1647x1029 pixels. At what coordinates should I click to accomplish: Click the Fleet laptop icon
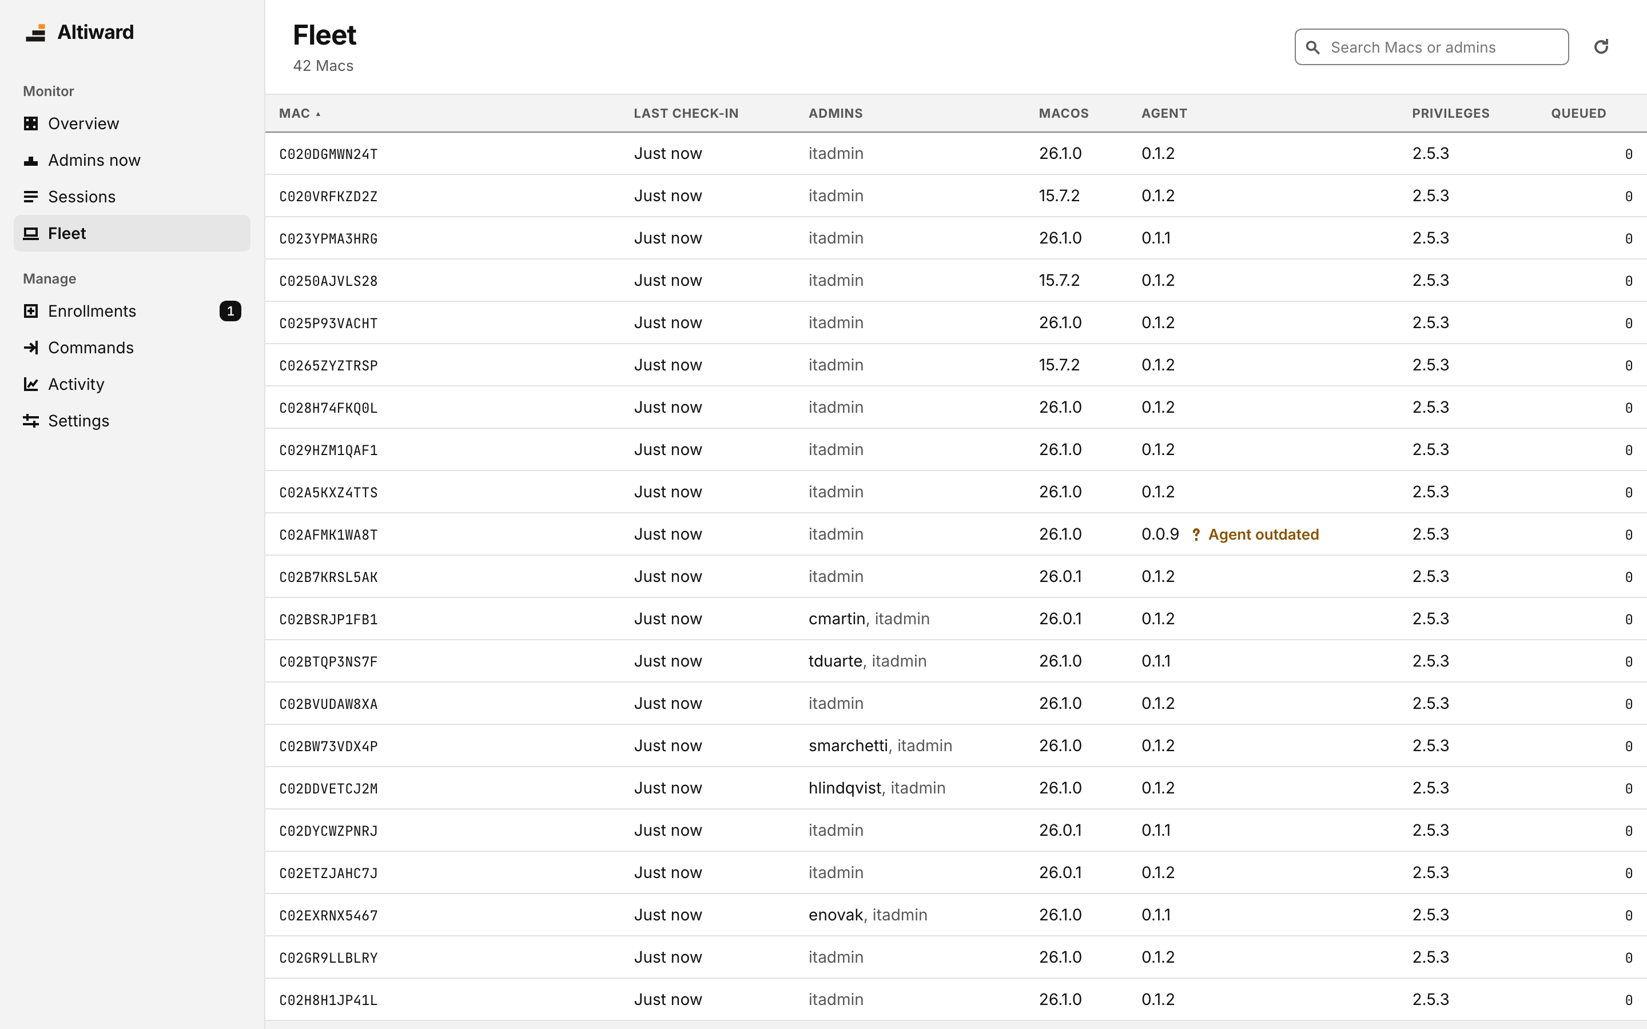[31, 233]
